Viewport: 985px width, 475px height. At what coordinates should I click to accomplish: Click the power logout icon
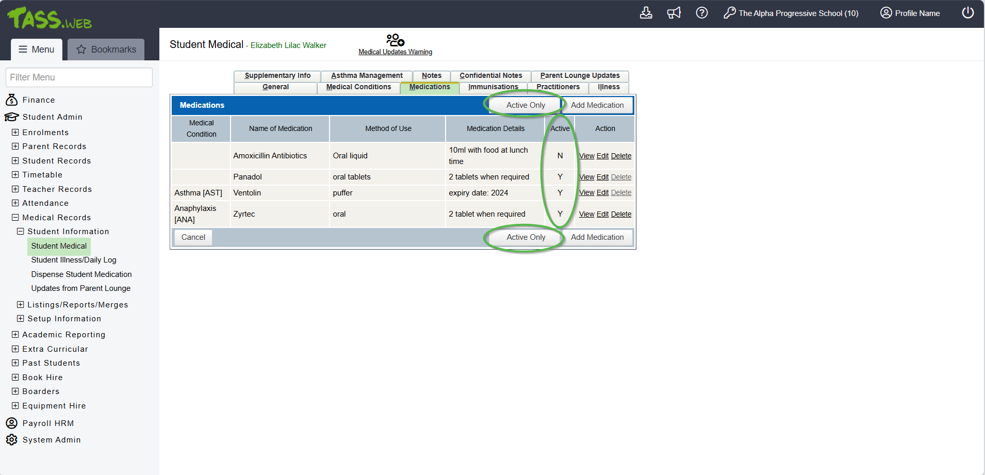click(967, 13)
